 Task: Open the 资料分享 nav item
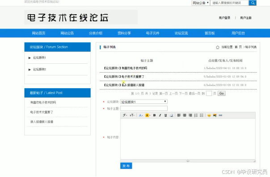pos(124,33)
